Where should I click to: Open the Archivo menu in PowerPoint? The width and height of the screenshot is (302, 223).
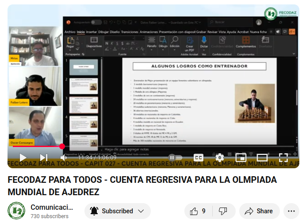click(70, 32)
